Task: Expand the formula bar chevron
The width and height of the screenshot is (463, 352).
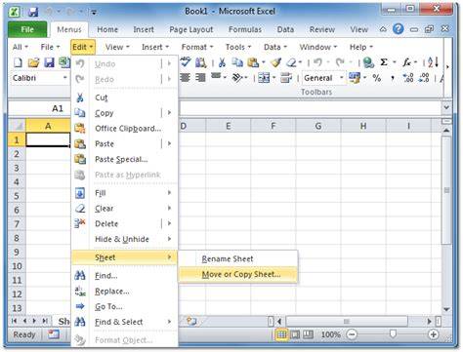Action: tap(446, 107)
